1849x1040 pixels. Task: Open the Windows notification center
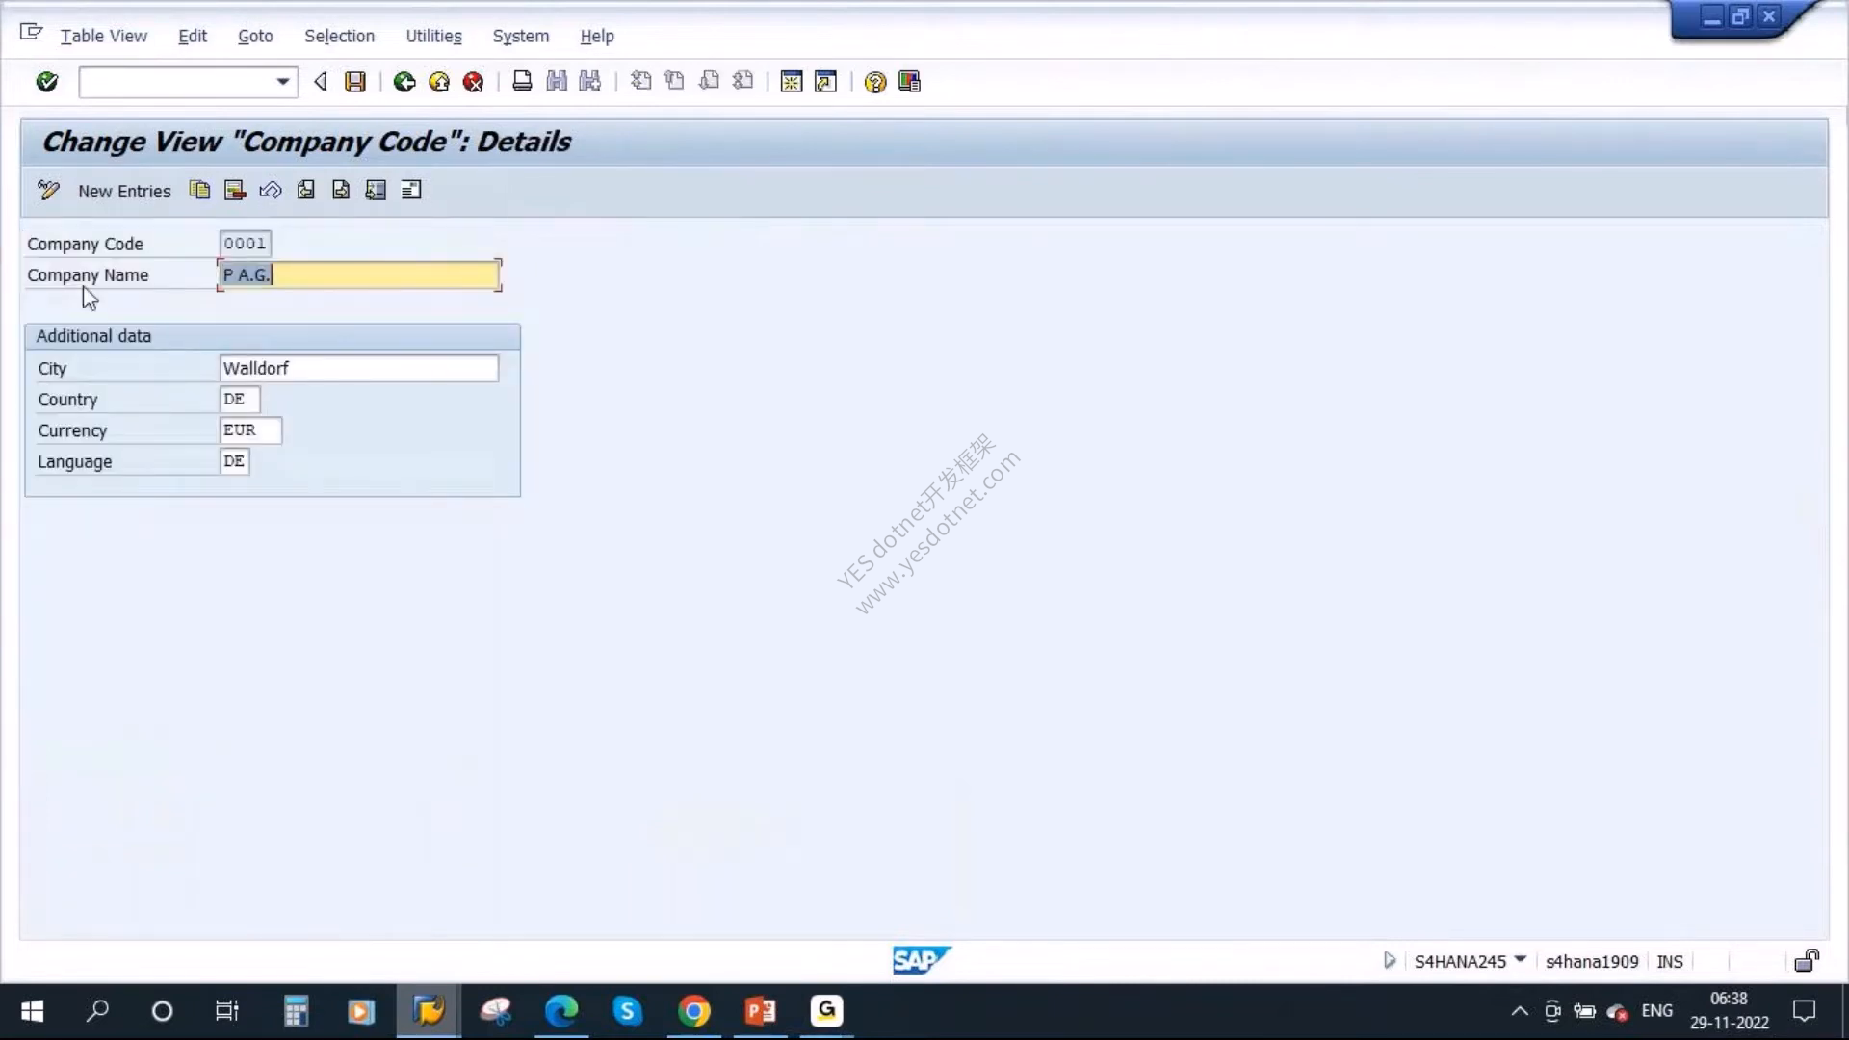click(1804, 1011)
